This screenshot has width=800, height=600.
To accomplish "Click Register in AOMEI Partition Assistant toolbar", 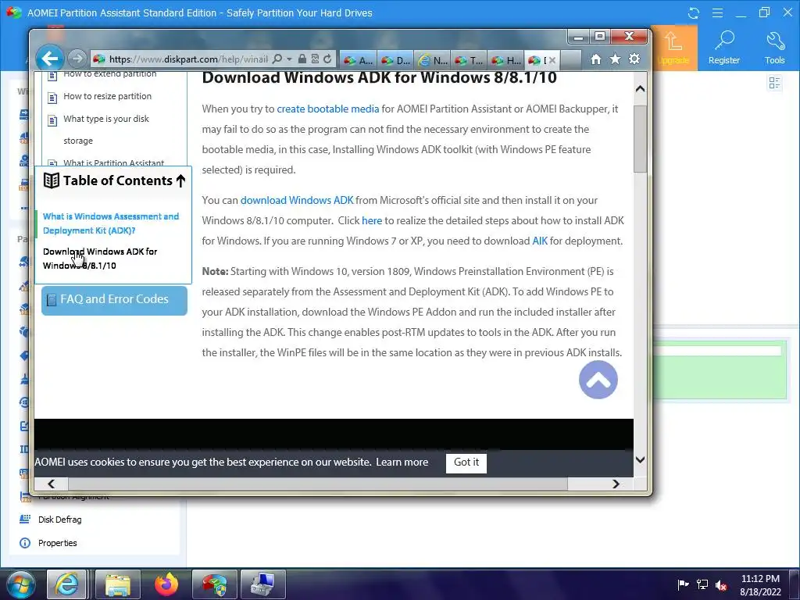I will pos(724,48).
